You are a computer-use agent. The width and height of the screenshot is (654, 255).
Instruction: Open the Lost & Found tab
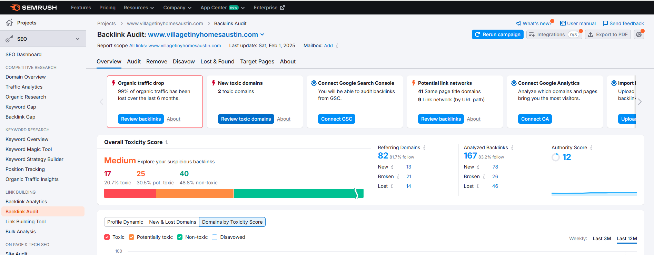217,61
